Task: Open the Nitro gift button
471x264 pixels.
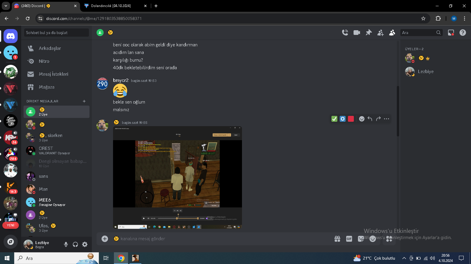Action: click(x=337, y=239)
